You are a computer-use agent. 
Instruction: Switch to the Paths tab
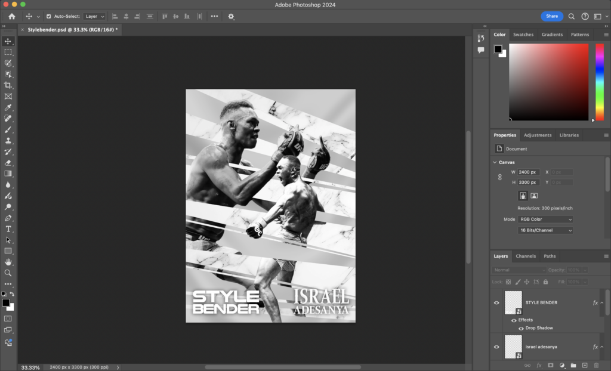click(550, 256)
